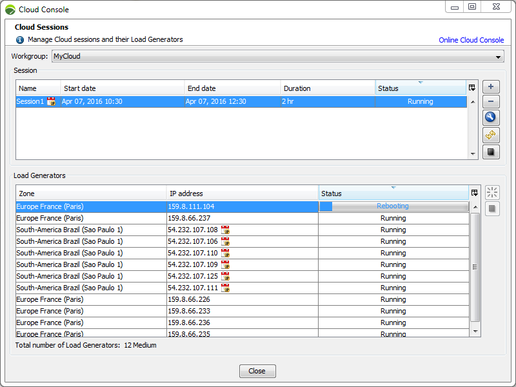Image resolution: width=516 pixels, height=387 pixels.
Task: Open the Workgroup MyCloud dropdown
Action: [x=277, y=57]
